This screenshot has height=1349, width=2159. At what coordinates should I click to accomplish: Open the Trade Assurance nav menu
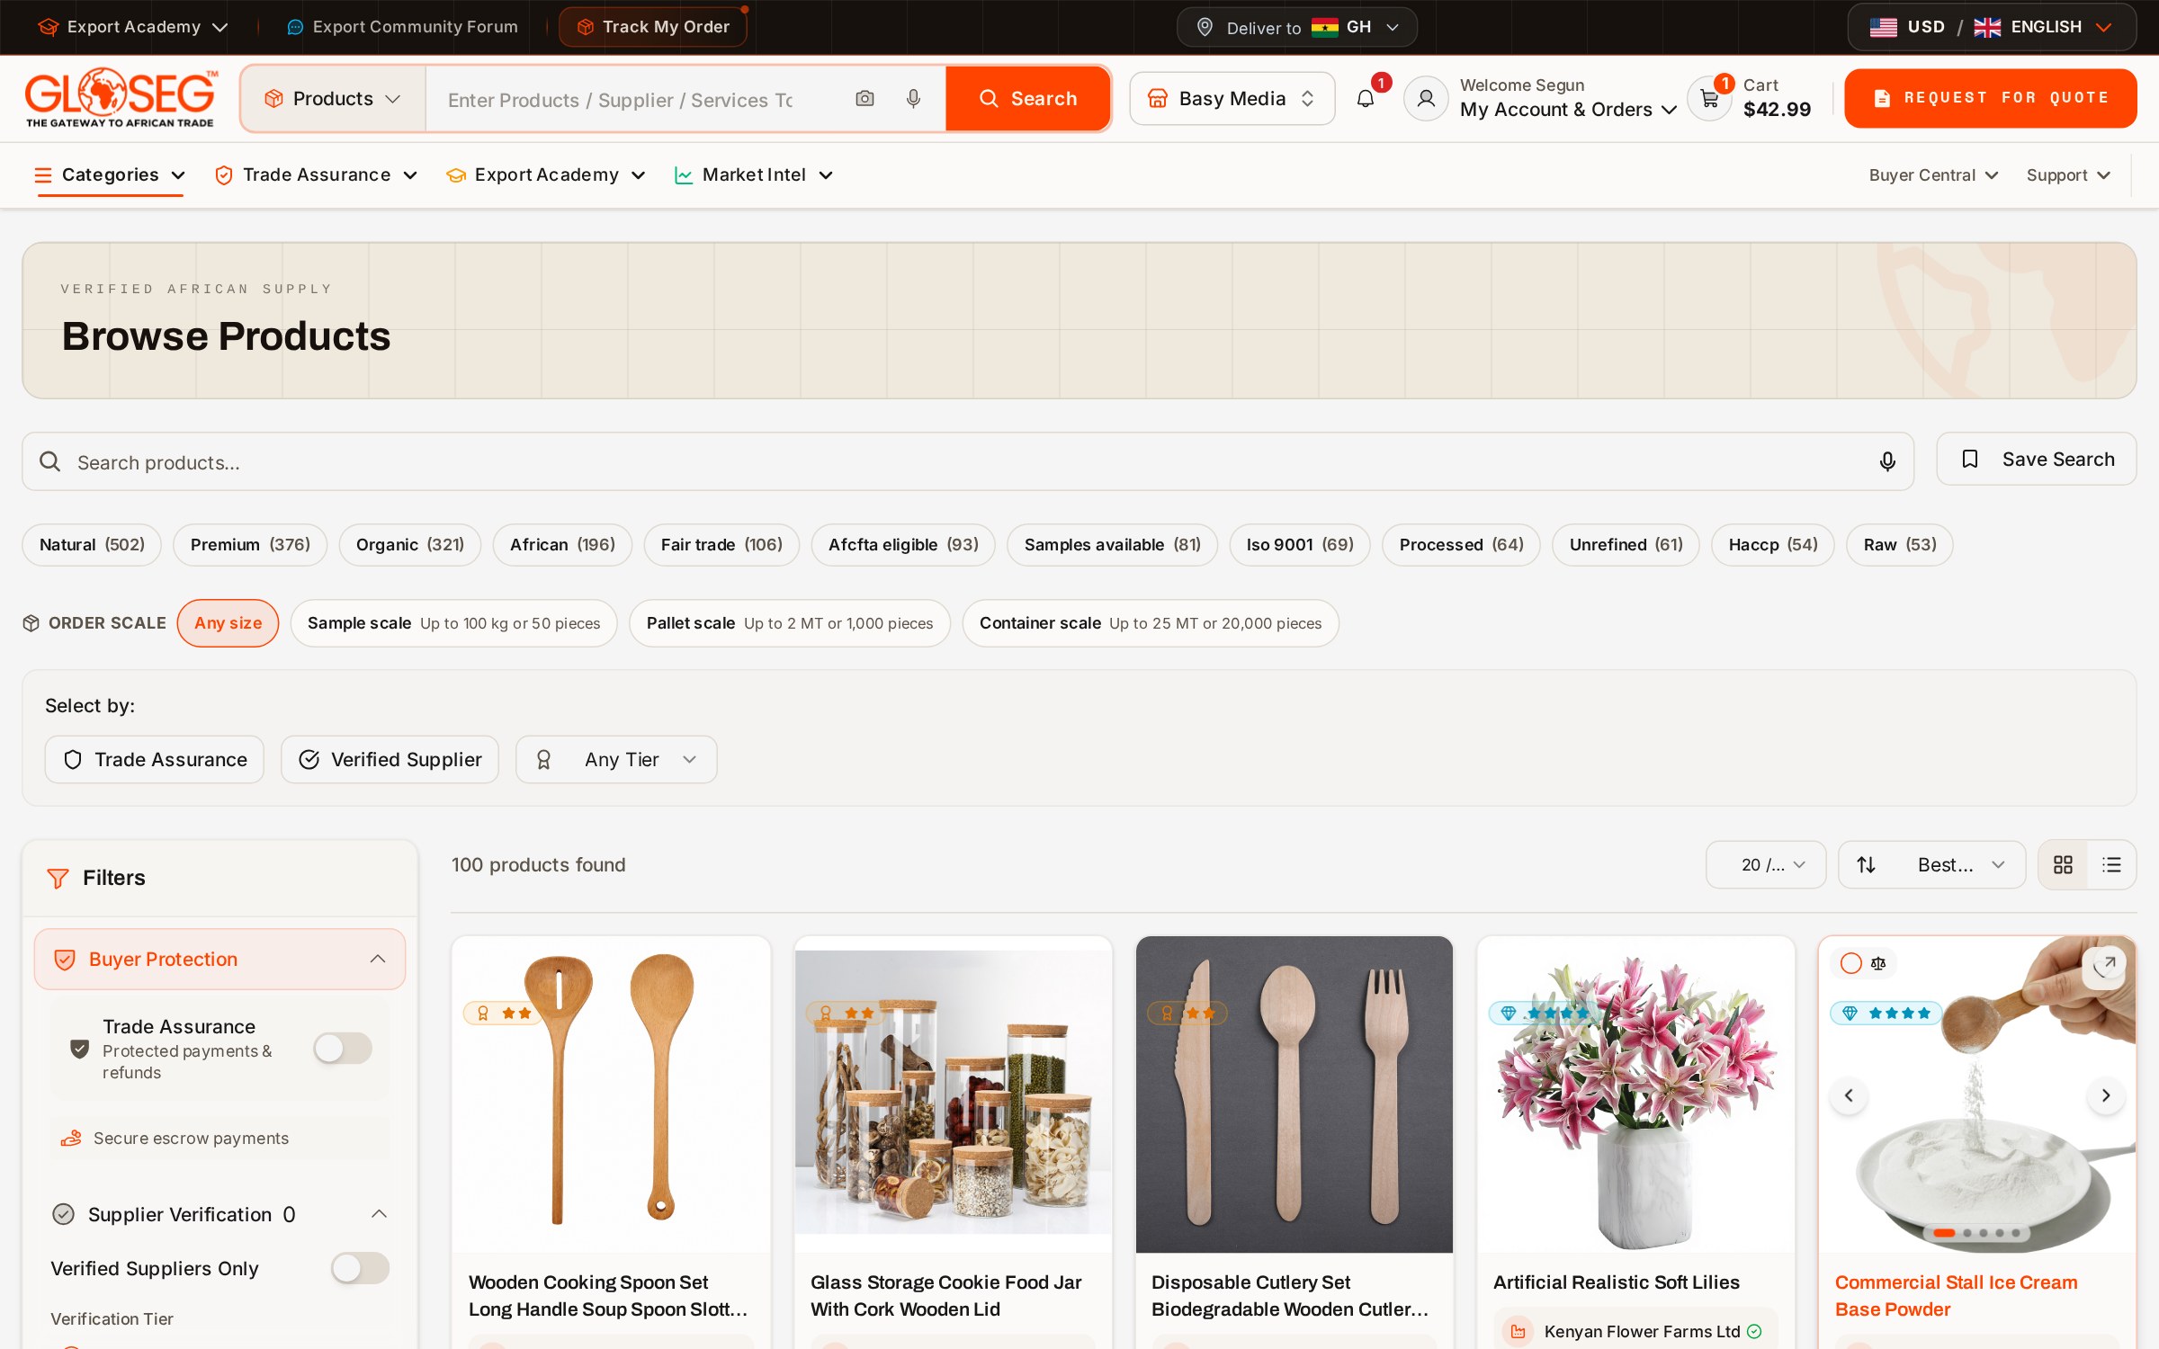316,174
